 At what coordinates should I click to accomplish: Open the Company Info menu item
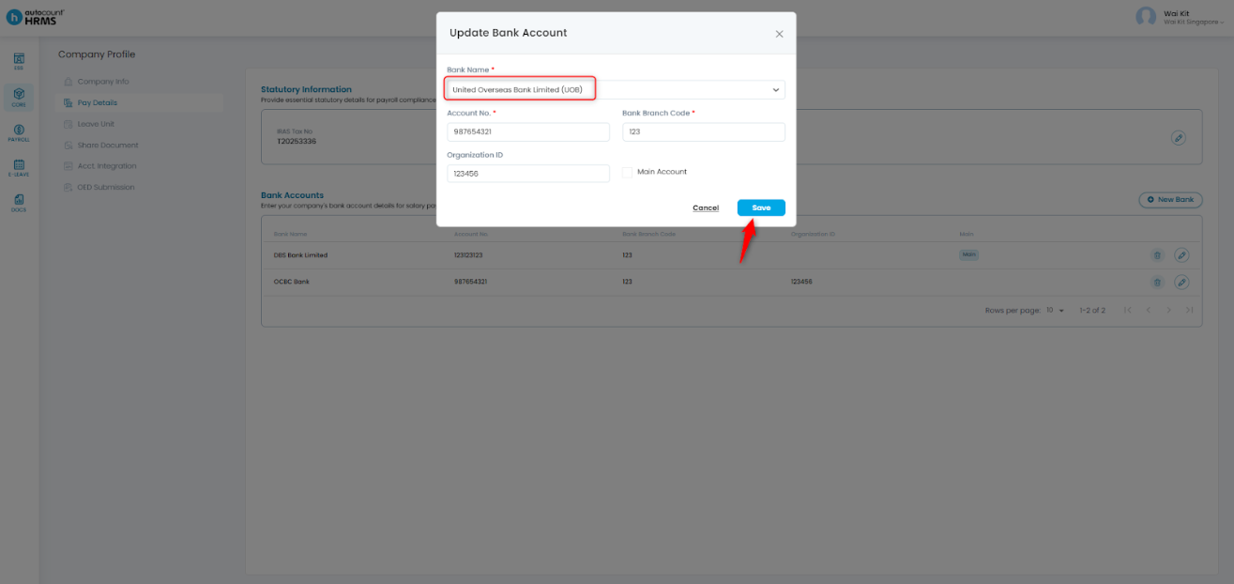point(103,82)
